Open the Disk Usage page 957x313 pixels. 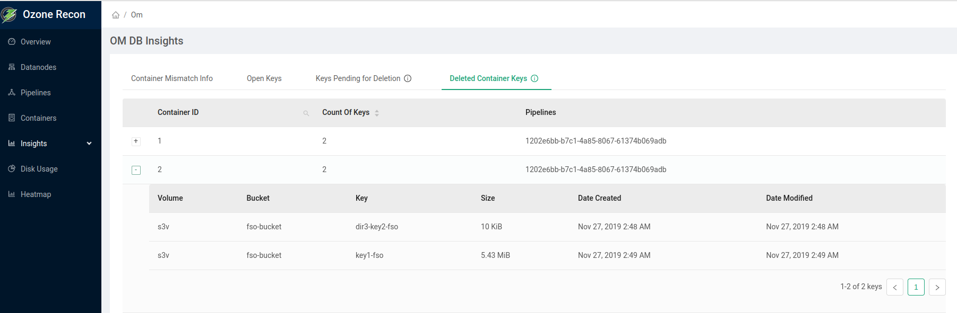click(39, 169)
